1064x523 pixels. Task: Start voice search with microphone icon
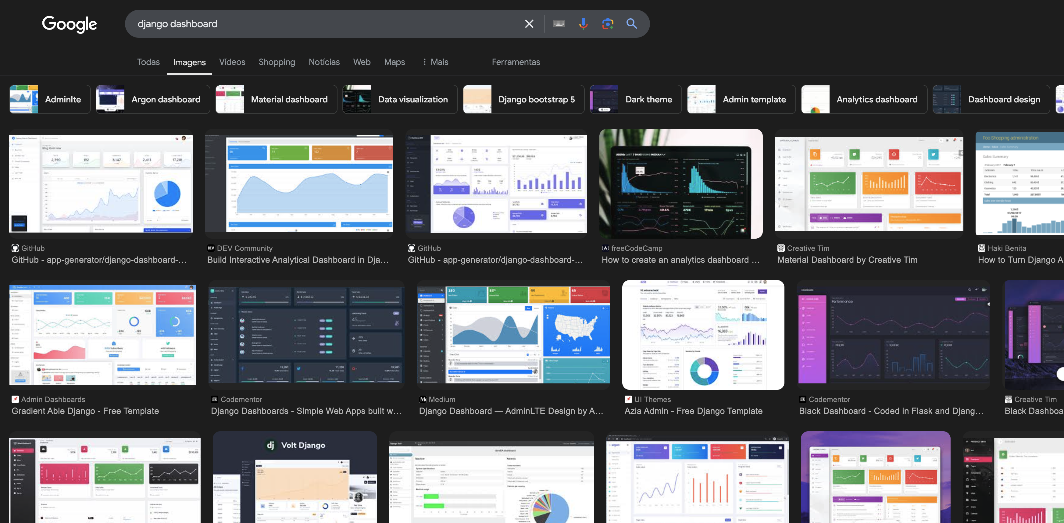click(x=583, y=24)
